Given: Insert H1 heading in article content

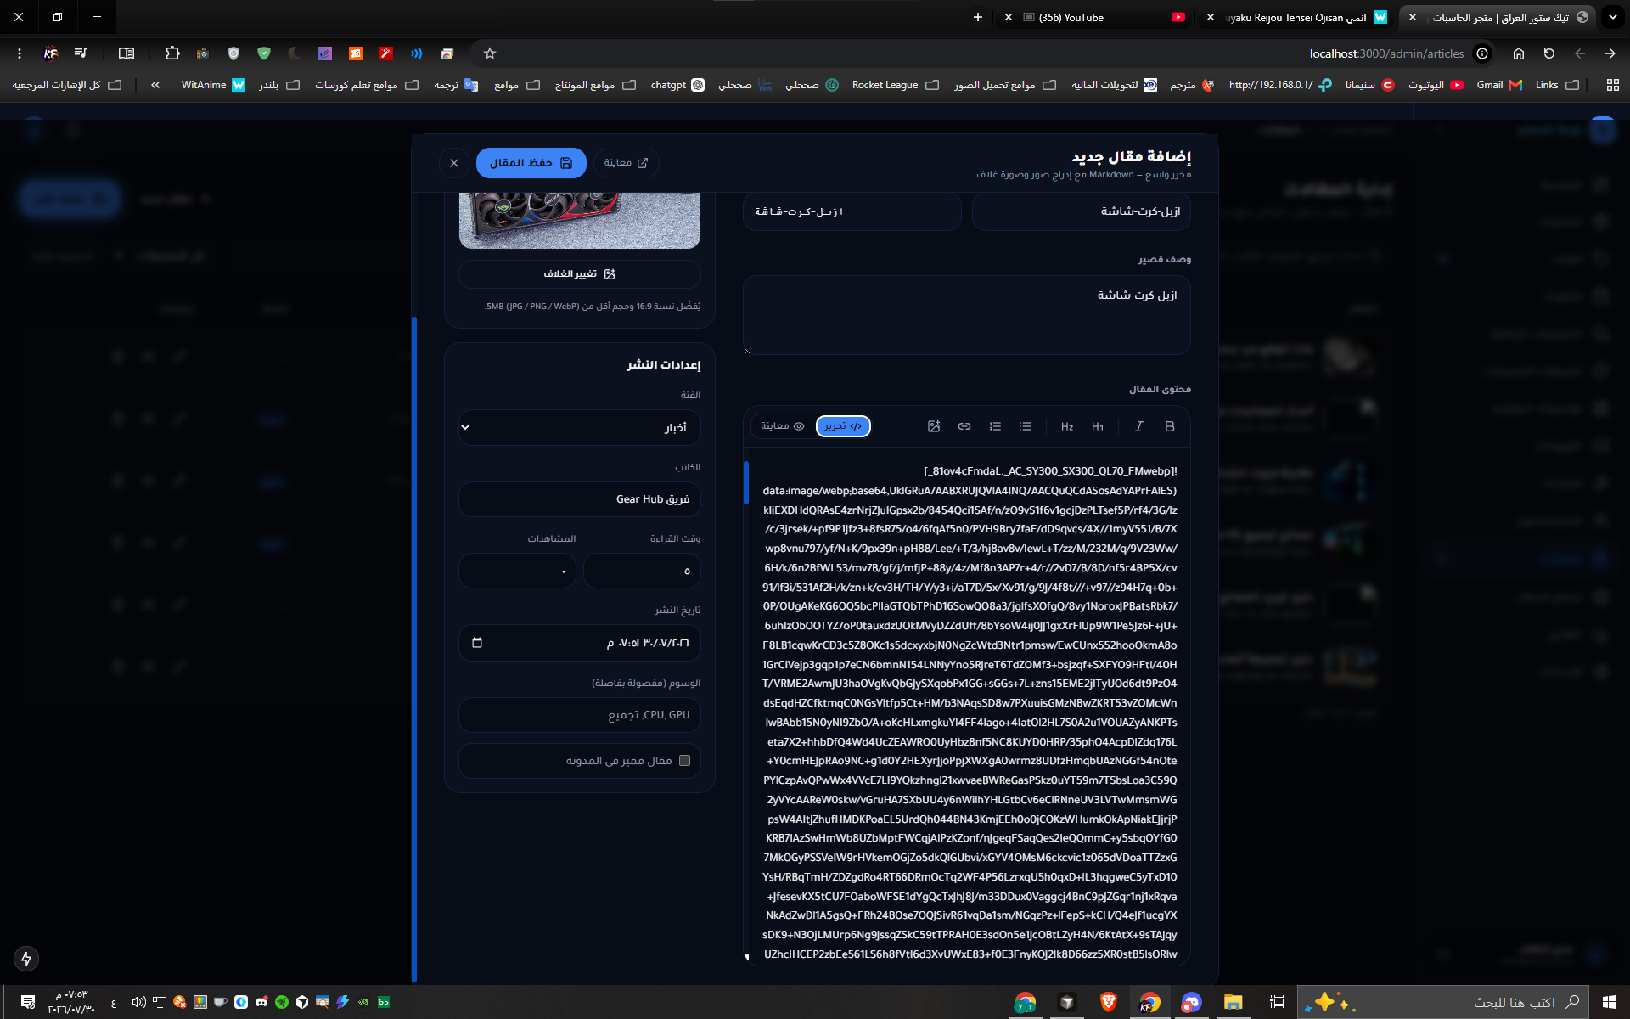Looking at the screenshot, I should (x=1098, y=426).
